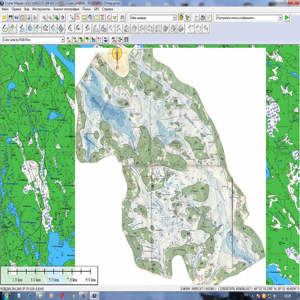Image resolution: width=300 pixels, height=300 pixels.
Task: Select the Path Profile tool
Action: [96, 18]
